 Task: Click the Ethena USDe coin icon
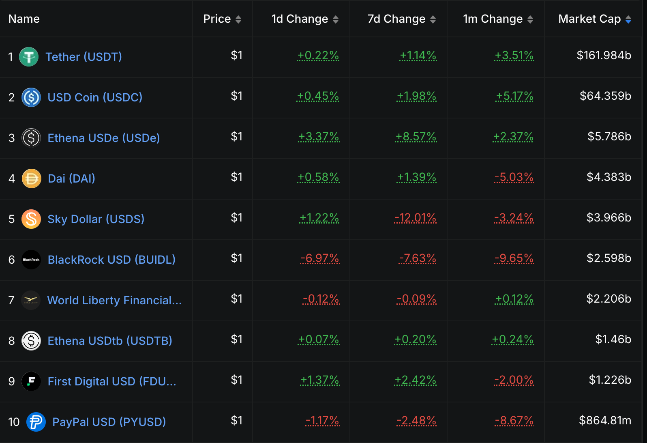[x=31, y=138]
